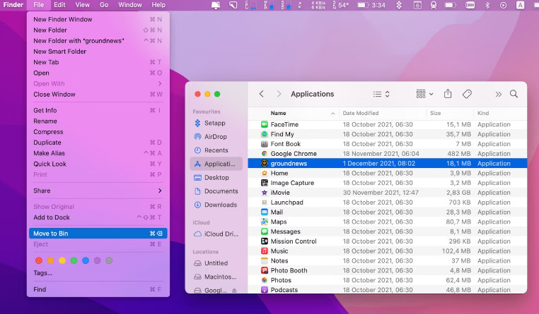Select the Photos app

(387, 280)
